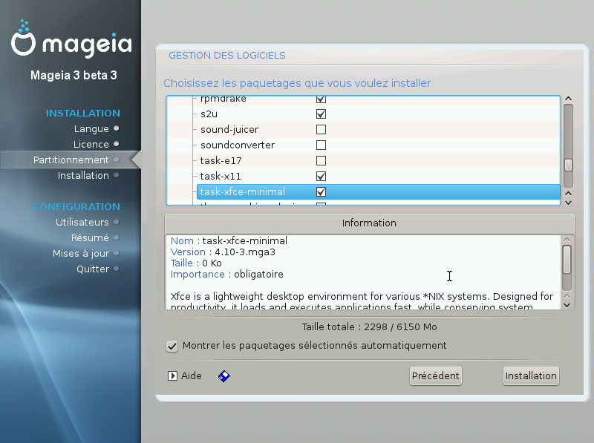Click the "Mageia 3 beta 3" version label

74,76
